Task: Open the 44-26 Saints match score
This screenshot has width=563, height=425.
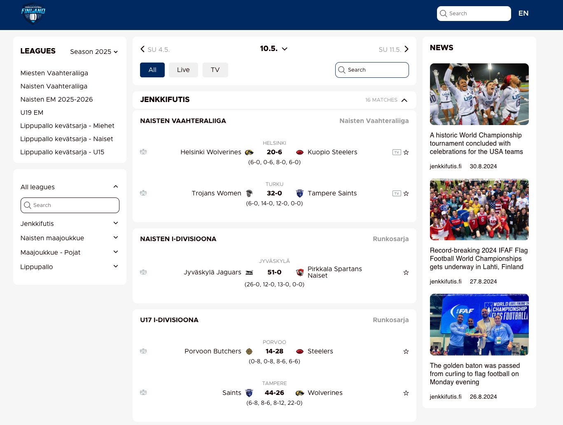Action: [274, 393]
